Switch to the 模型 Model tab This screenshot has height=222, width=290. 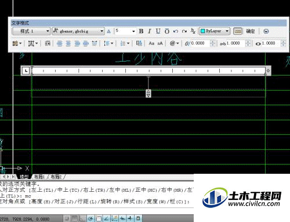point(24,177)
